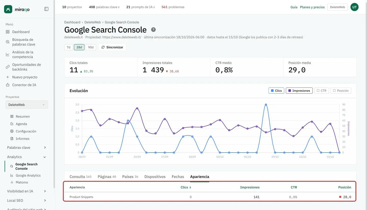Click the Clics peak point at 08/10

click(x=266, y=105)
